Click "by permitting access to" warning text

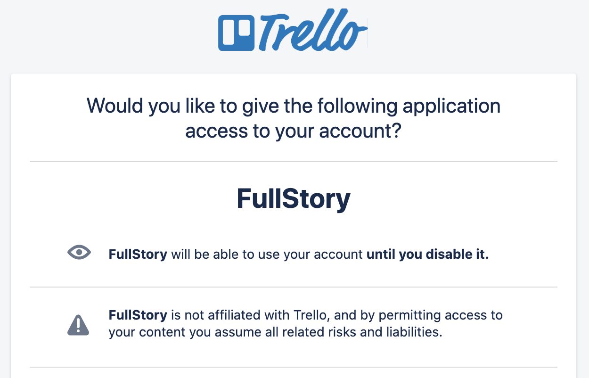431,315
